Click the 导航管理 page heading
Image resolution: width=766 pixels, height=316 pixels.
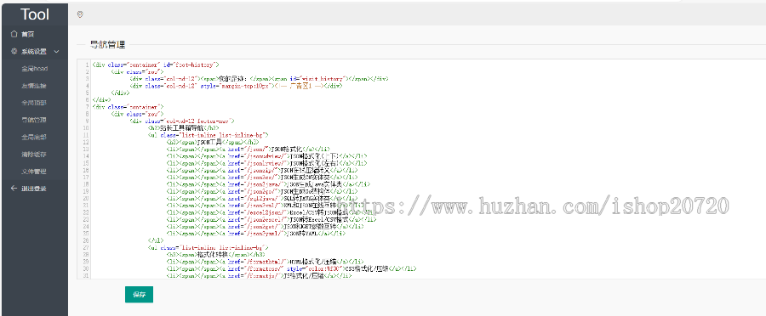coord(107,45)
